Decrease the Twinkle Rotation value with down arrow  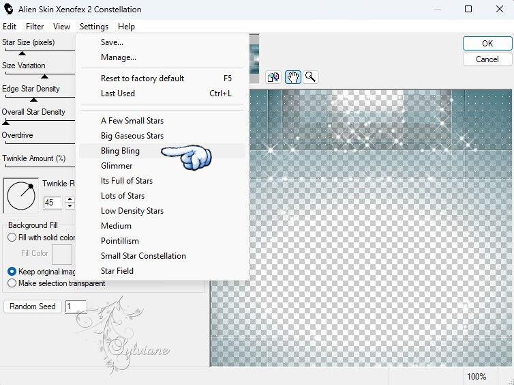click(x=70, y=206)
